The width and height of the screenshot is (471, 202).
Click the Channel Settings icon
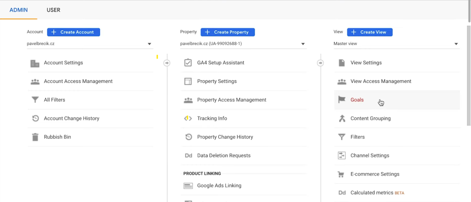(x=342, y=156)
